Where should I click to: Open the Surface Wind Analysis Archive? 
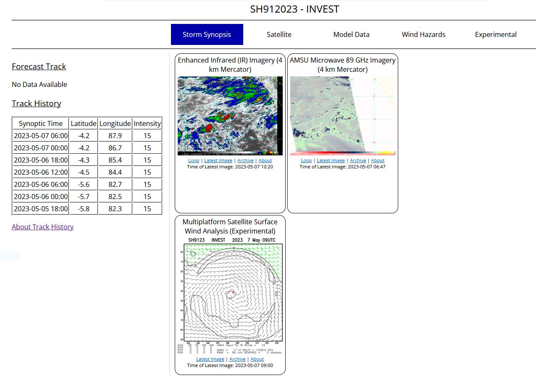(237, 359)
